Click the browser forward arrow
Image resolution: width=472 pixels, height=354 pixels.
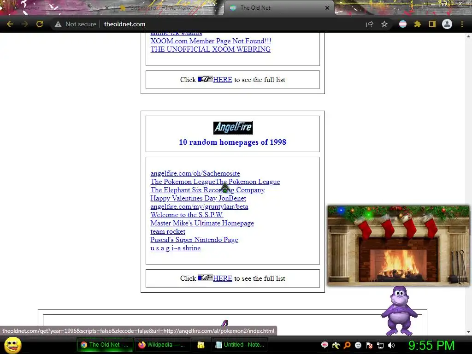pyautogui.click(x=25, y=24)
